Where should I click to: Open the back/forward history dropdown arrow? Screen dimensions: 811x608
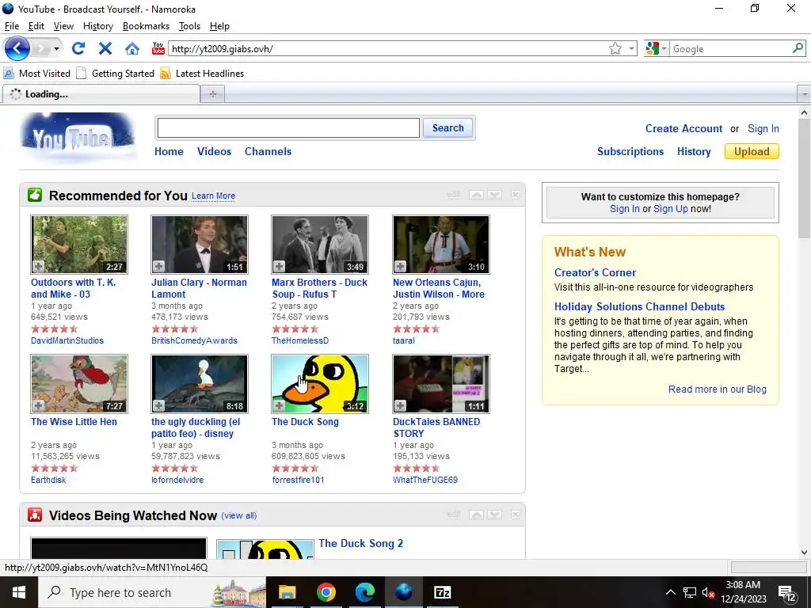click(56, 48)
